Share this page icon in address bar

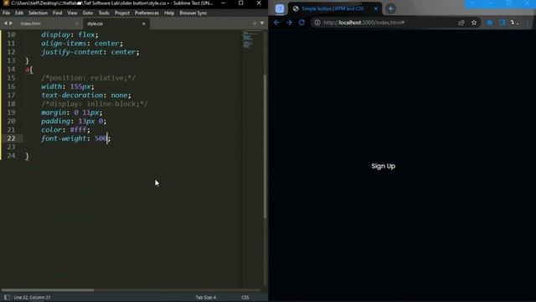point(461,23)
